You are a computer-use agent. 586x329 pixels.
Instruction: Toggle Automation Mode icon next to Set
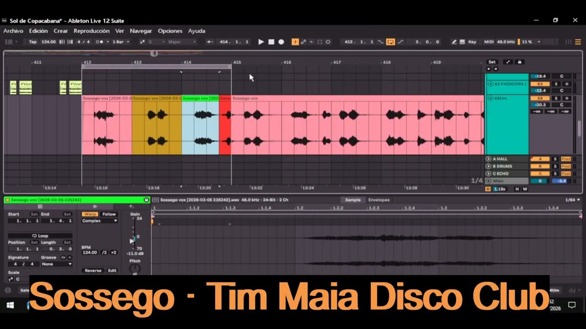(x=508, y=62)
